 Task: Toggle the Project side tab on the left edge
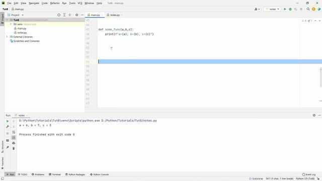2,19
